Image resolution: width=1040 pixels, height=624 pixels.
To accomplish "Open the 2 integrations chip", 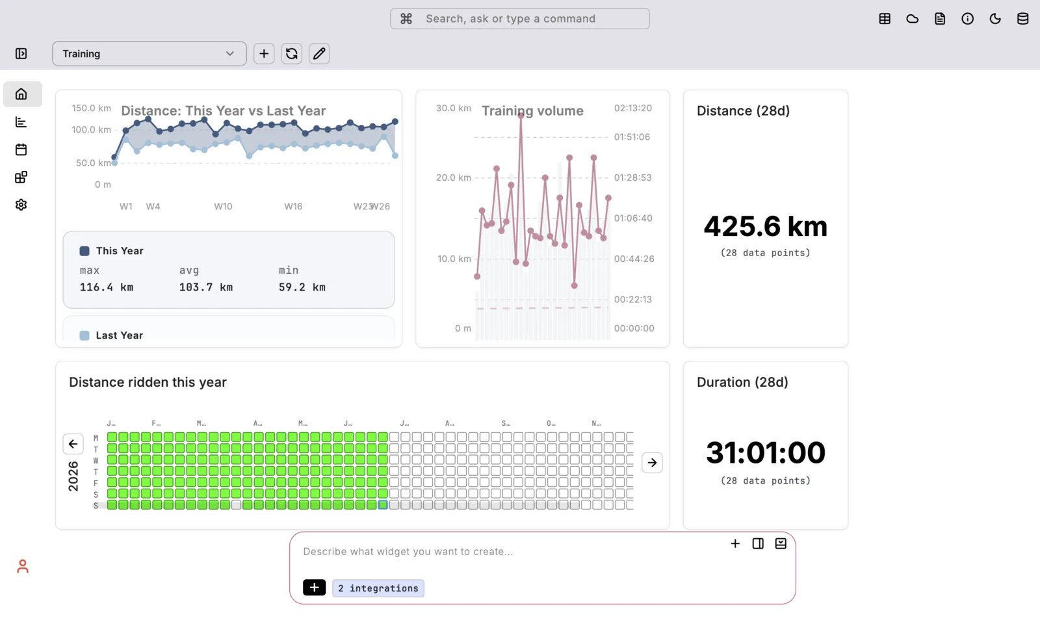I will [378, 588].
